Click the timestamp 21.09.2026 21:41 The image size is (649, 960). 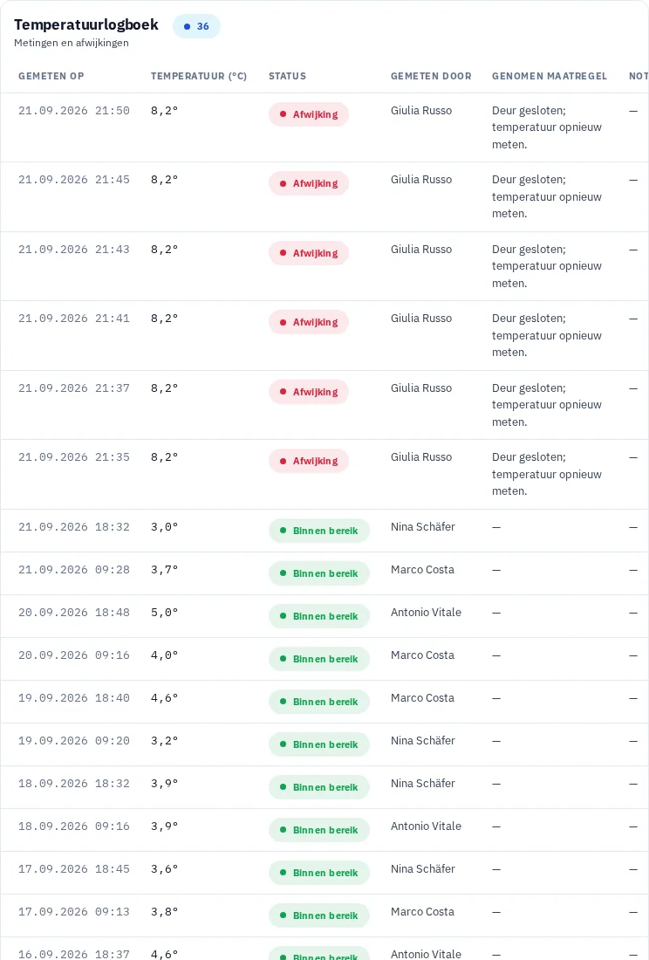74,319
